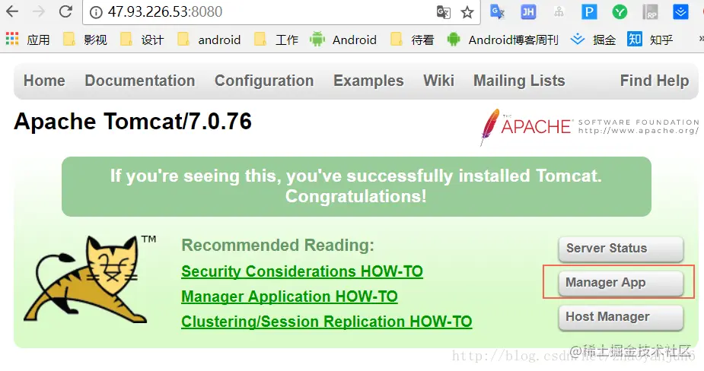Viewport: 704px width, 371px height.
Task: Open the 知乎 bookmark
Action: [650, 40]
